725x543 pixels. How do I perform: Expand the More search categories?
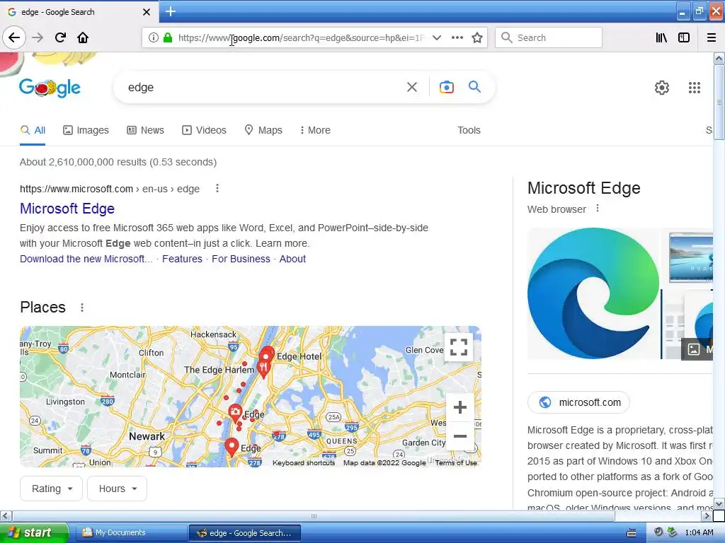coord(315,130)
